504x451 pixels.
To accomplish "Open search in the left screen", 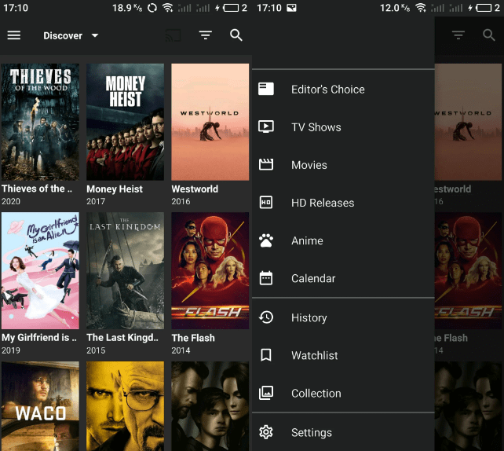I will [236, 35].
